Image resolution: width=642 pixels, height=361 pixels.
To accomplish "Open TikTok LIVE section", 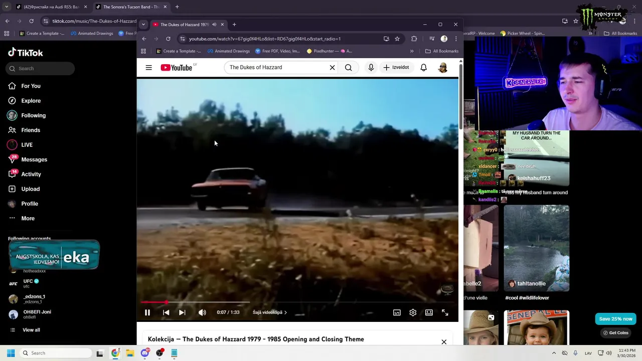I will (27, 145).
